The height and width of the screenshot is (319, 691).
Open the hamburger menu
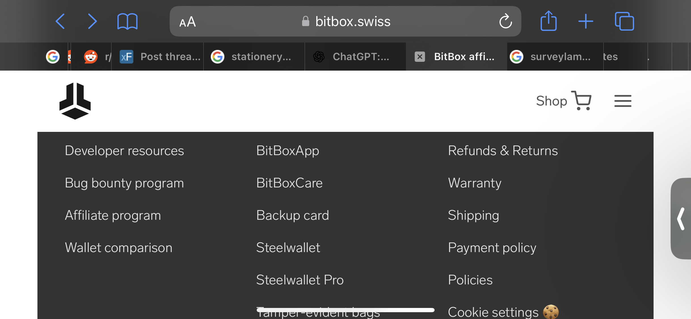tap(623, 101)
